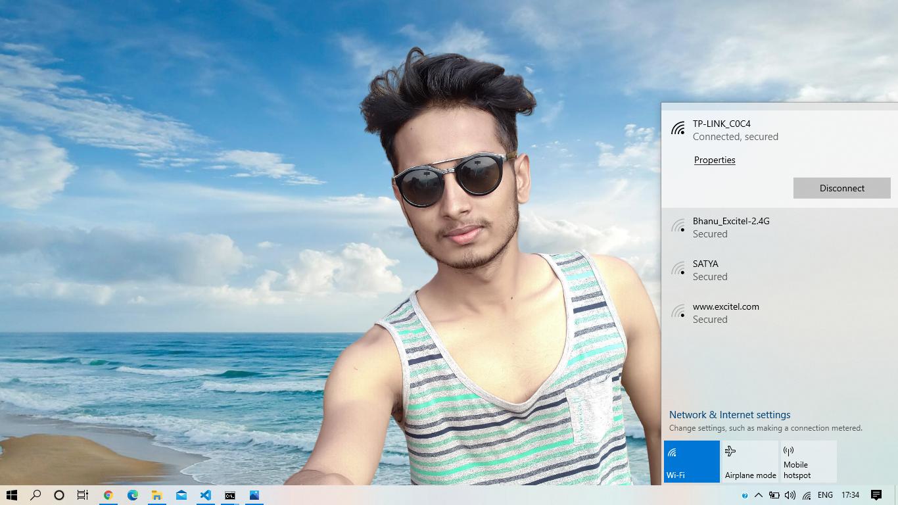The image size is (898, 505).
Task: Toggle Mobile hotspot tile
Action: pyautogui.click(x=809, y=462)
